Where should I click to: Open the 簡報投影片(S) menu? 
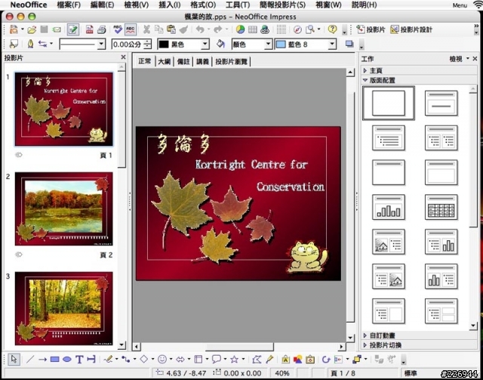coord(282,5)
